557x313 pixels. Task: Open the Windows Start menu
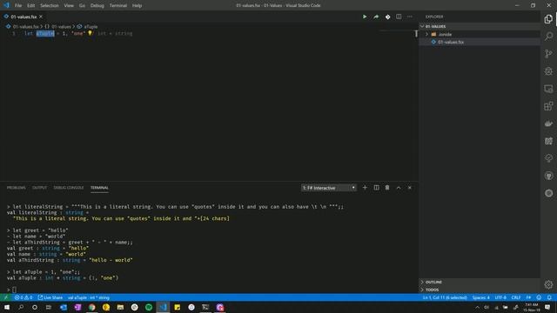[7, 307]
